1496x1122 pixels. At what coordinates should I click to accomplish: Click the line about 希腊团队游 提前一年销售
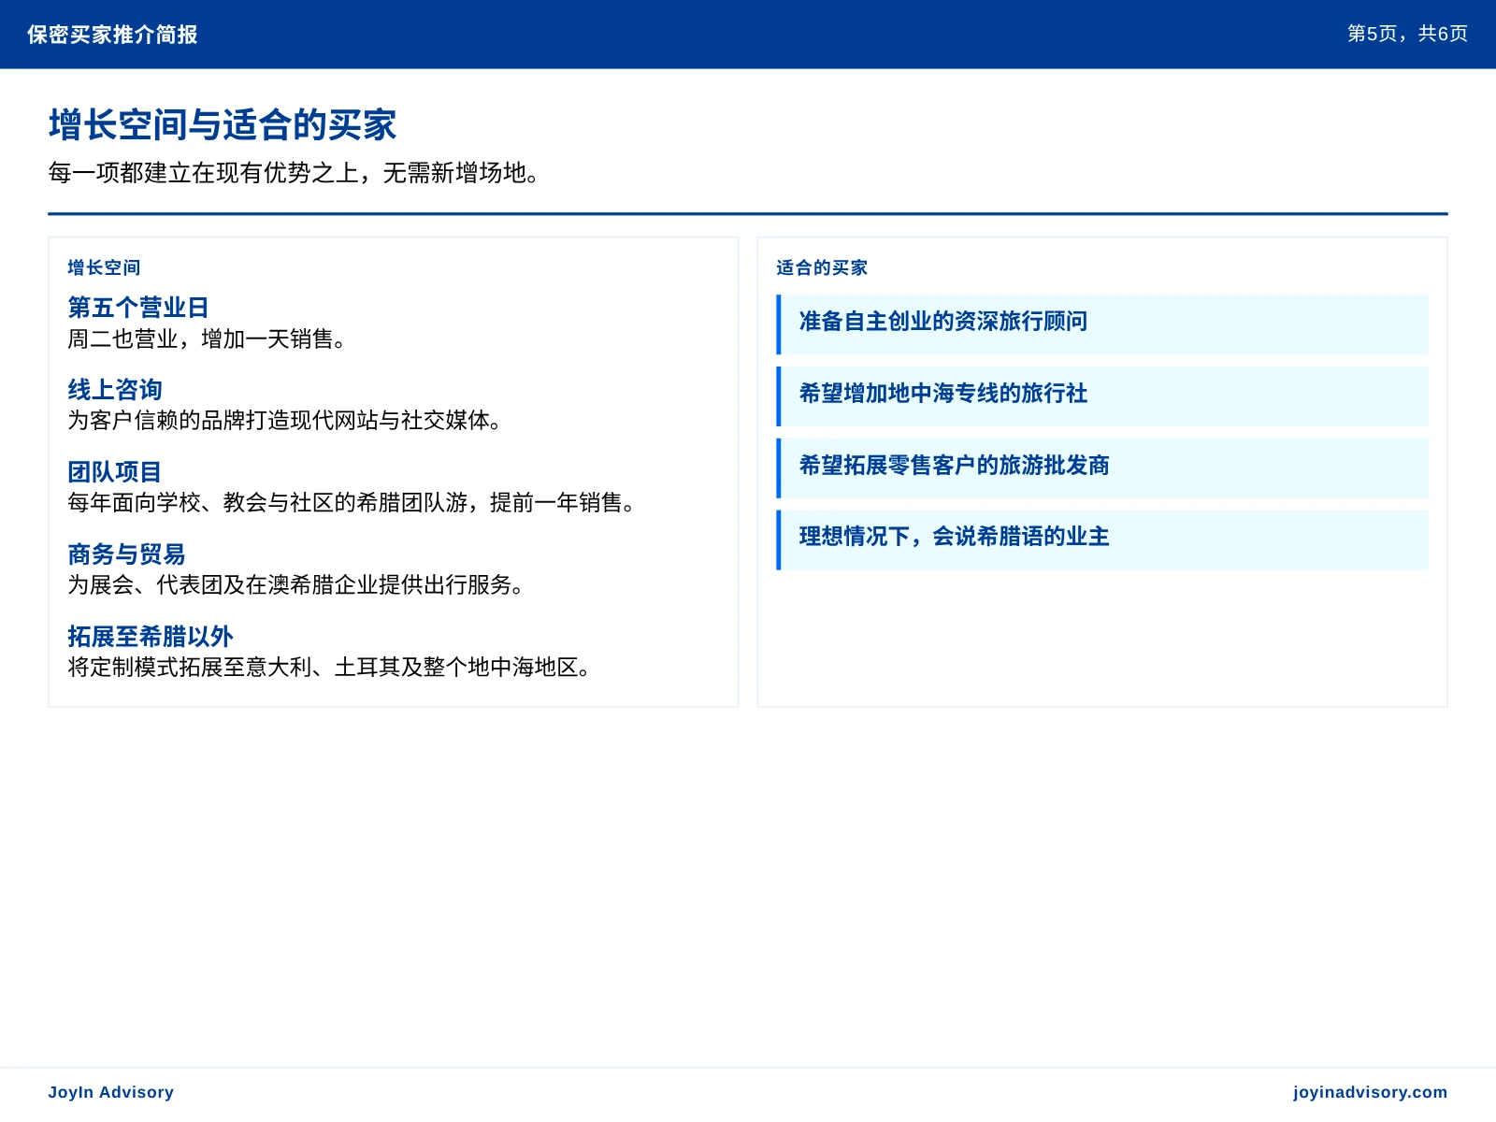click(x=352, y=503)
